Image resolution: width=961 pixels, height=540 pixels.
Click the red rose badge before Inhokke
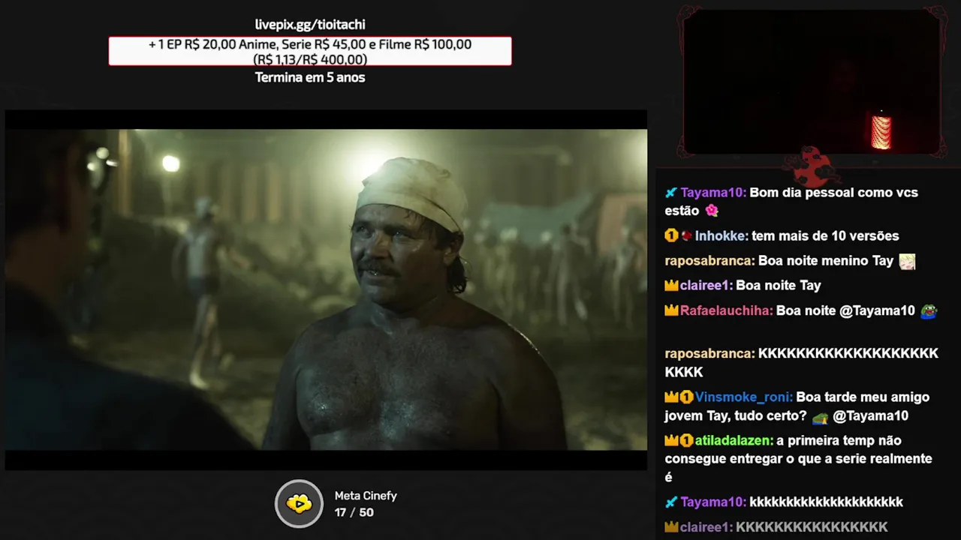(686, 235)
